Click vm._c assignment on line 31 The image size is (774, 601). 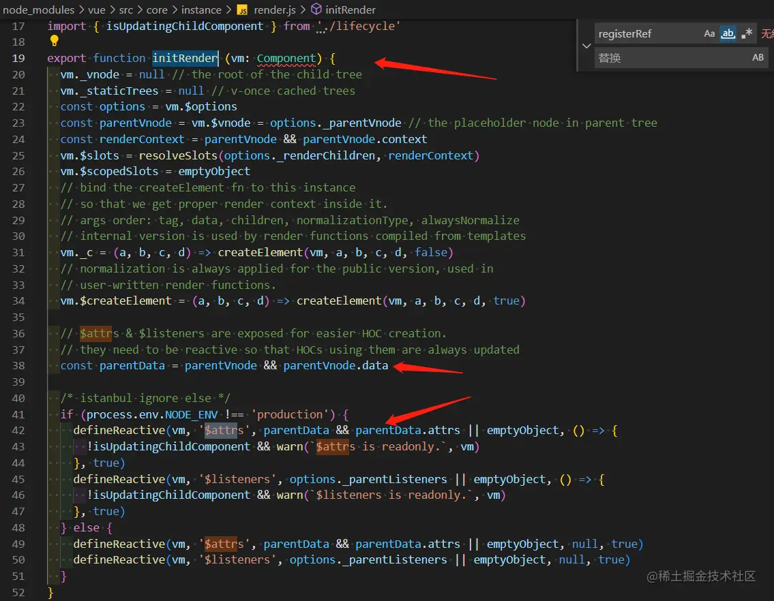pos(76,253)
